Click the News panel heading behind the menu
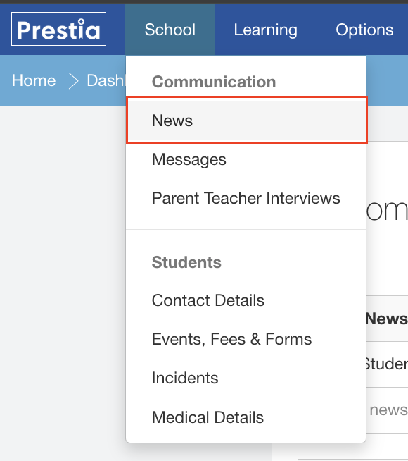 (x=387, y=319)
